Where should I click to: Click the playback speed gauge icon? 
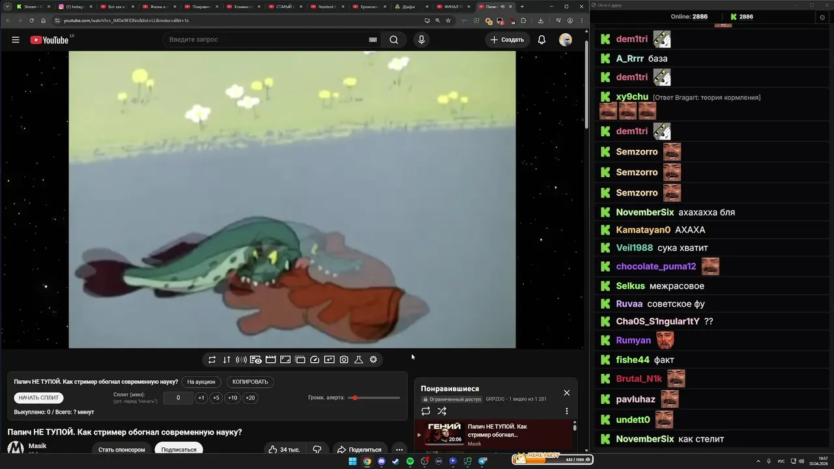click(315, 360)
